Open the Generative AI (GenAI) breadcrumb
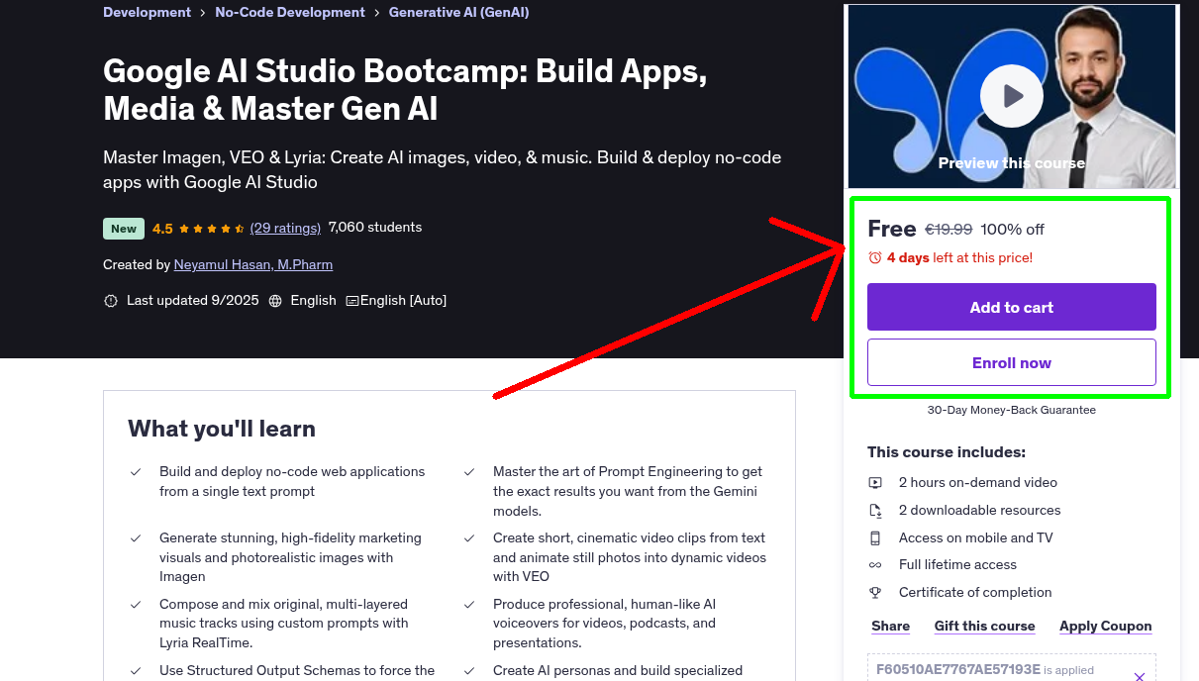Viewport: 1199px width, 681px height. tap(458, 13)
